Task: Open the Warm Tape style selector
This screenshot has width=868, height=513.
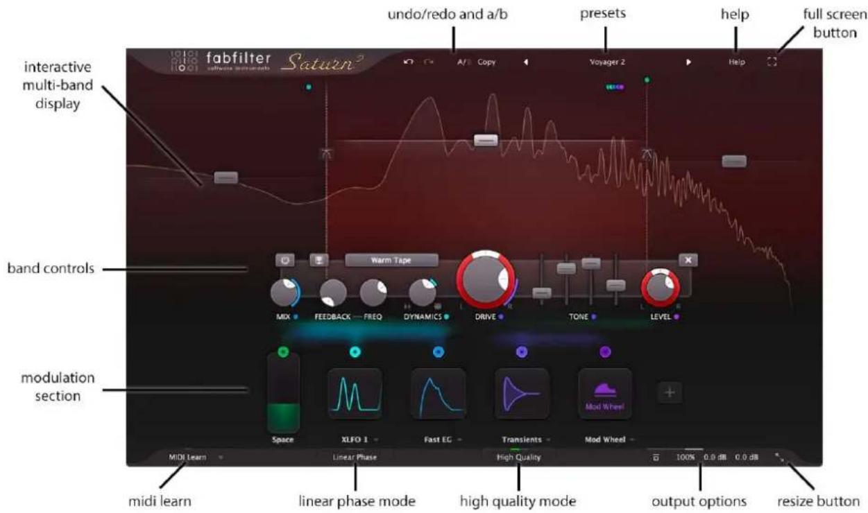Action: tap(391, 261)
